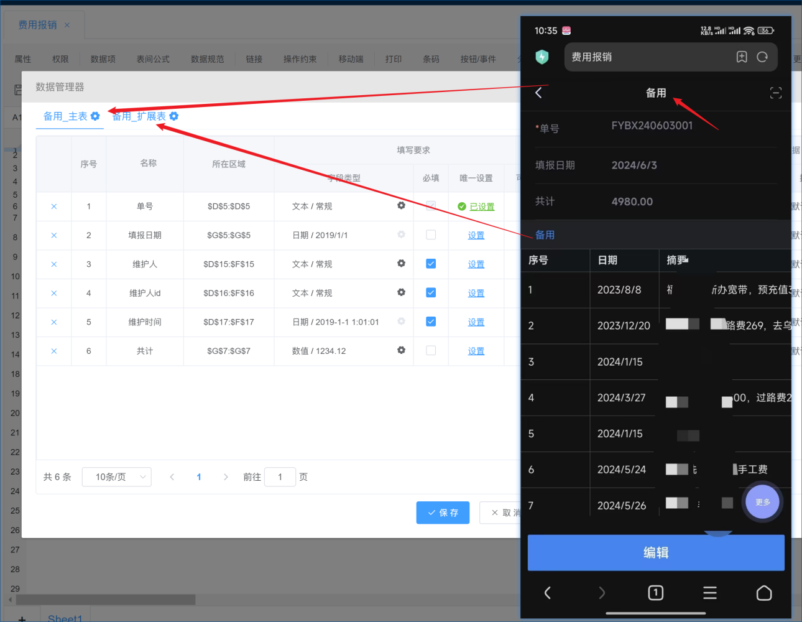Open field type gear for 单号 row

coord(402,205)
